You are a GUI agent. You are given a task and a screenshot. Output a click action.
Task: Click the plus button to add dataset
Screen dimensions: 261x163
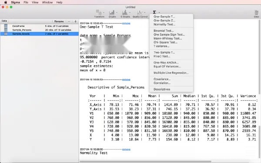click(75, 21)
